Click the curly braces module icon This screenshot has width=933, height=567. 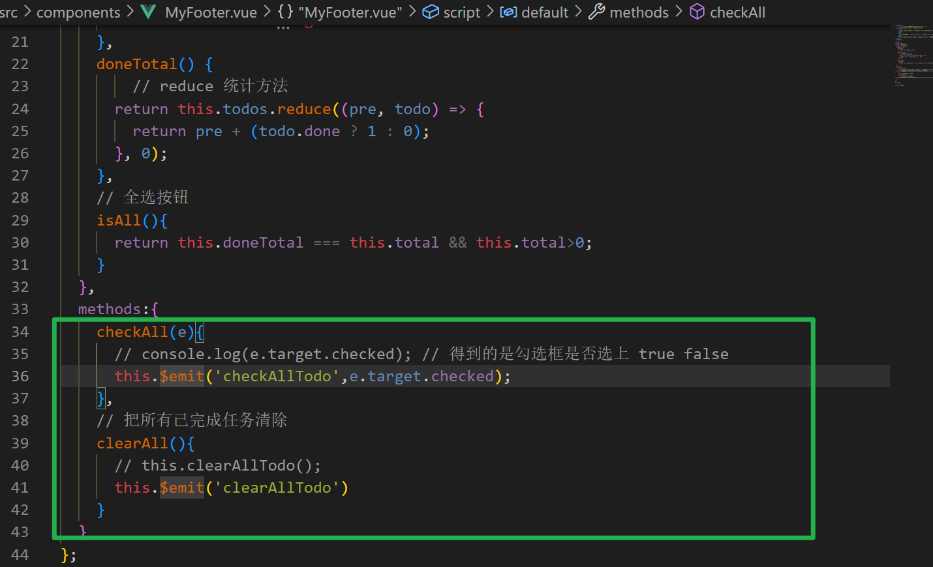(x=286, y=12)
